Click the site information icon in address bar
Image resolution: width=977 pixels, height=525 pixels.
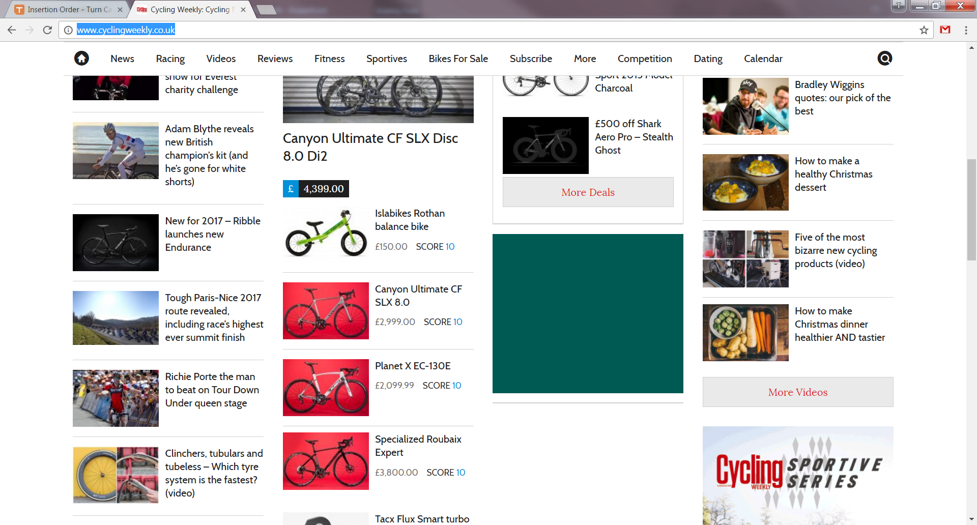tap(68, 30)
